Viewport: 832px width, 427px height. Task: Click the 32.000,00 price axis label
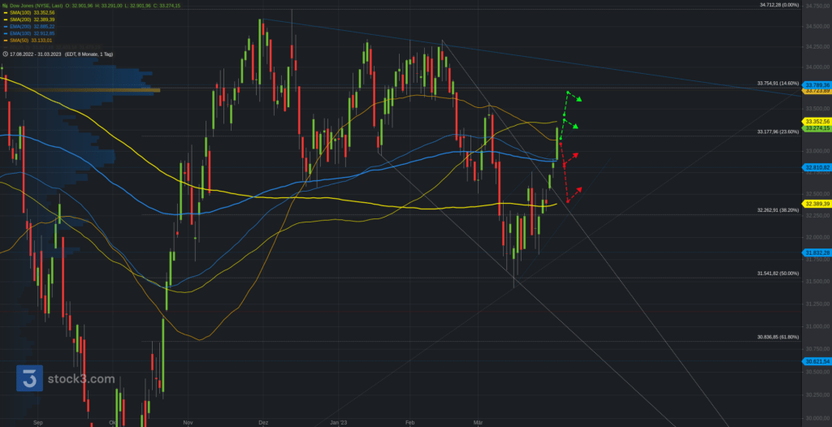click(x=817, y=237)
